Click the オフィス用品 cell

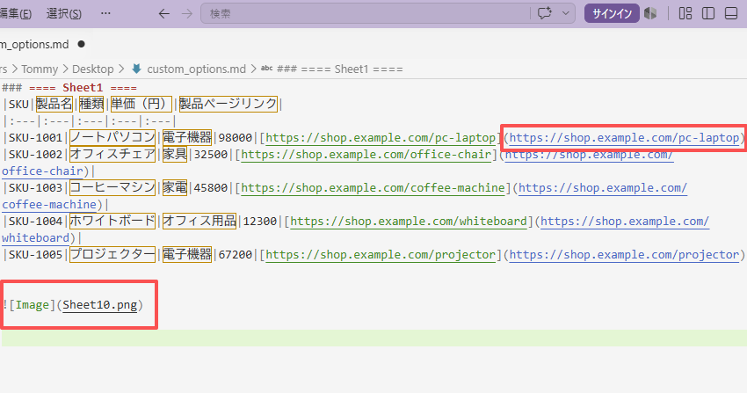[199, 221]
